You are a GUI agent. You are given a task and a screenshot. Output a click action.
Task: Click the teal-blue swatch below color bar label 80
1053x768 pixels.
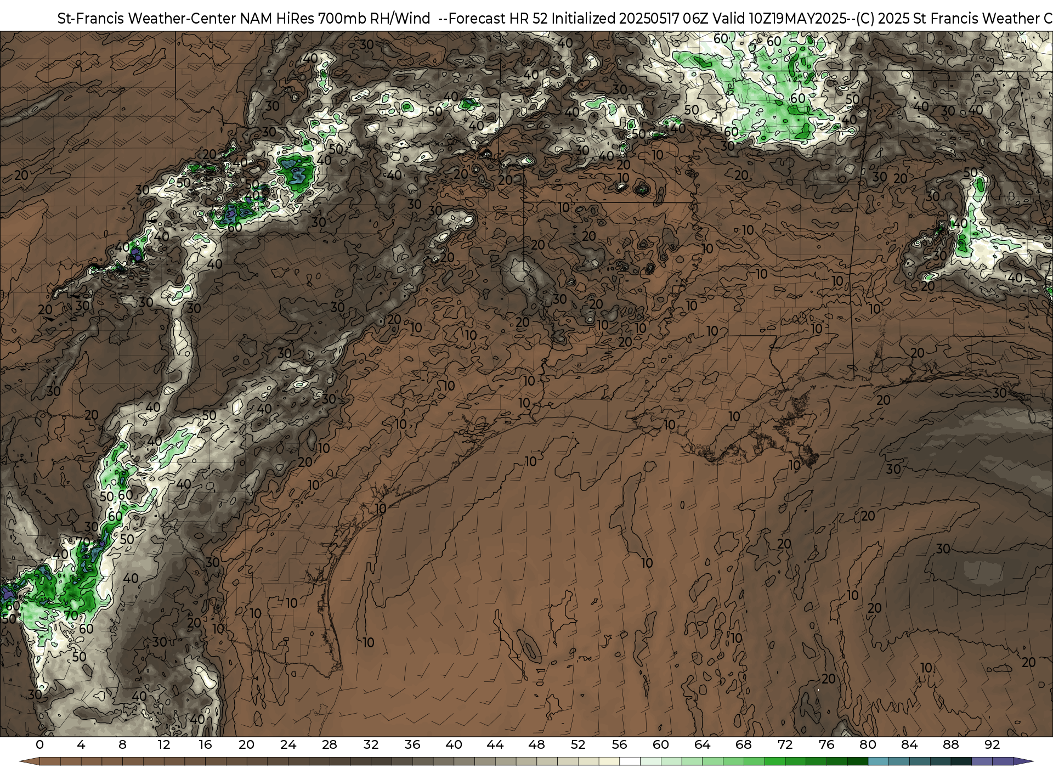(x=879, y=761)
